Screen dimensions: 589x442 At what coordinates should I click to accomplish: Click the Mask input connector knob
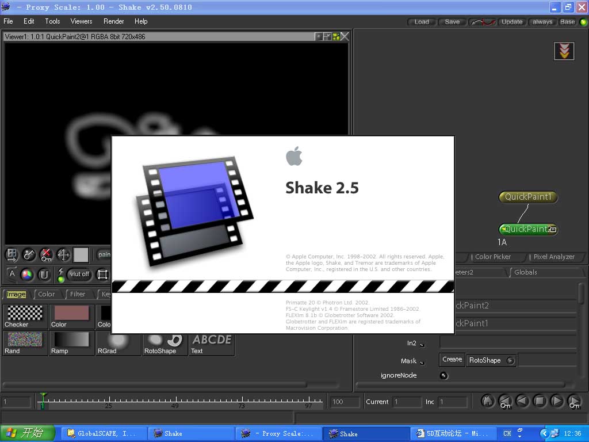tap(422, 363)
